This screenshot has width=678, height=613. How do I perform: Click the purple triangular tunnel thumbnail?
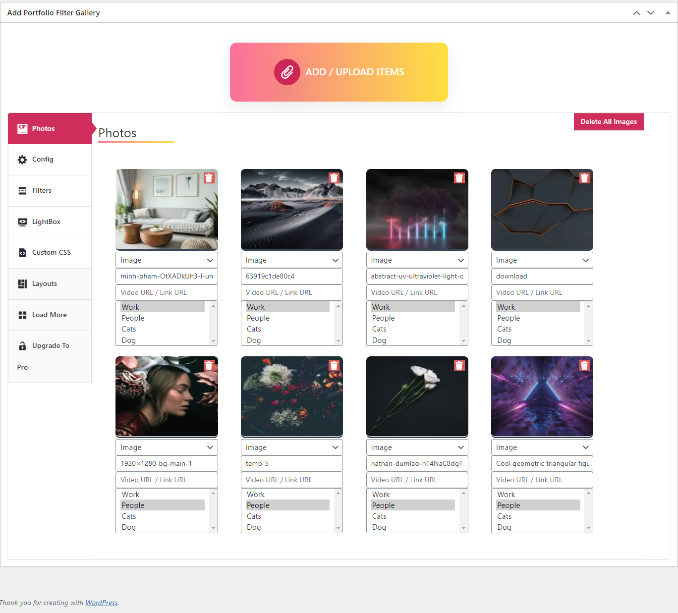tap(542, 397)
